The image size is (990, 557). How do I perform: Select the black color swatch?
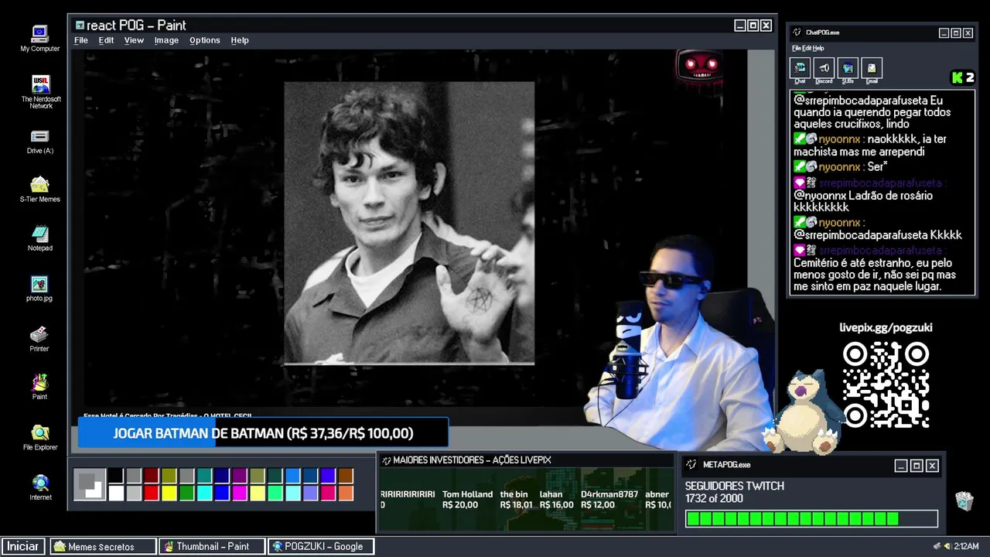[116, 476]
